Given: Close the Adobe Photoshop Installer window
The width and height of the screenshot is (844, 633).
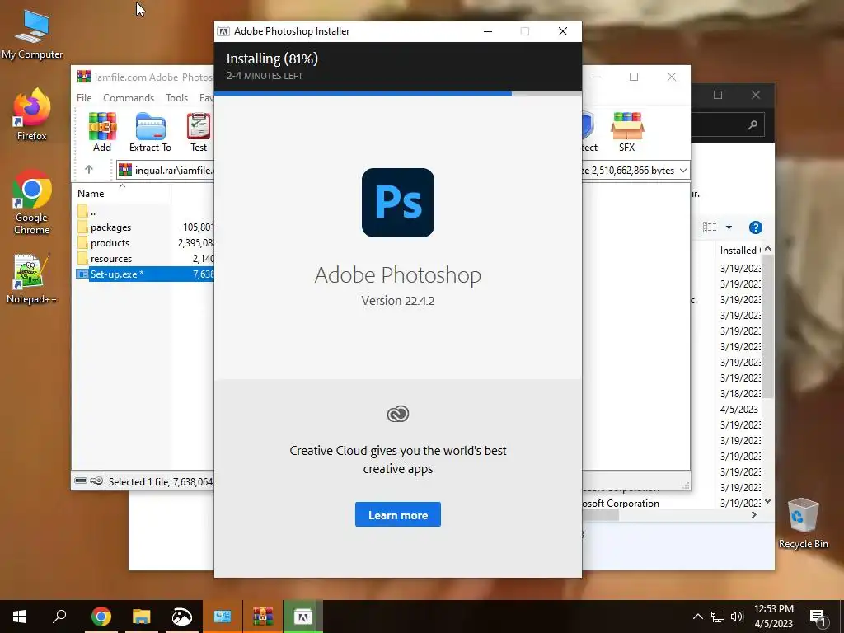Looking at the screenshot, I should 562,31.
